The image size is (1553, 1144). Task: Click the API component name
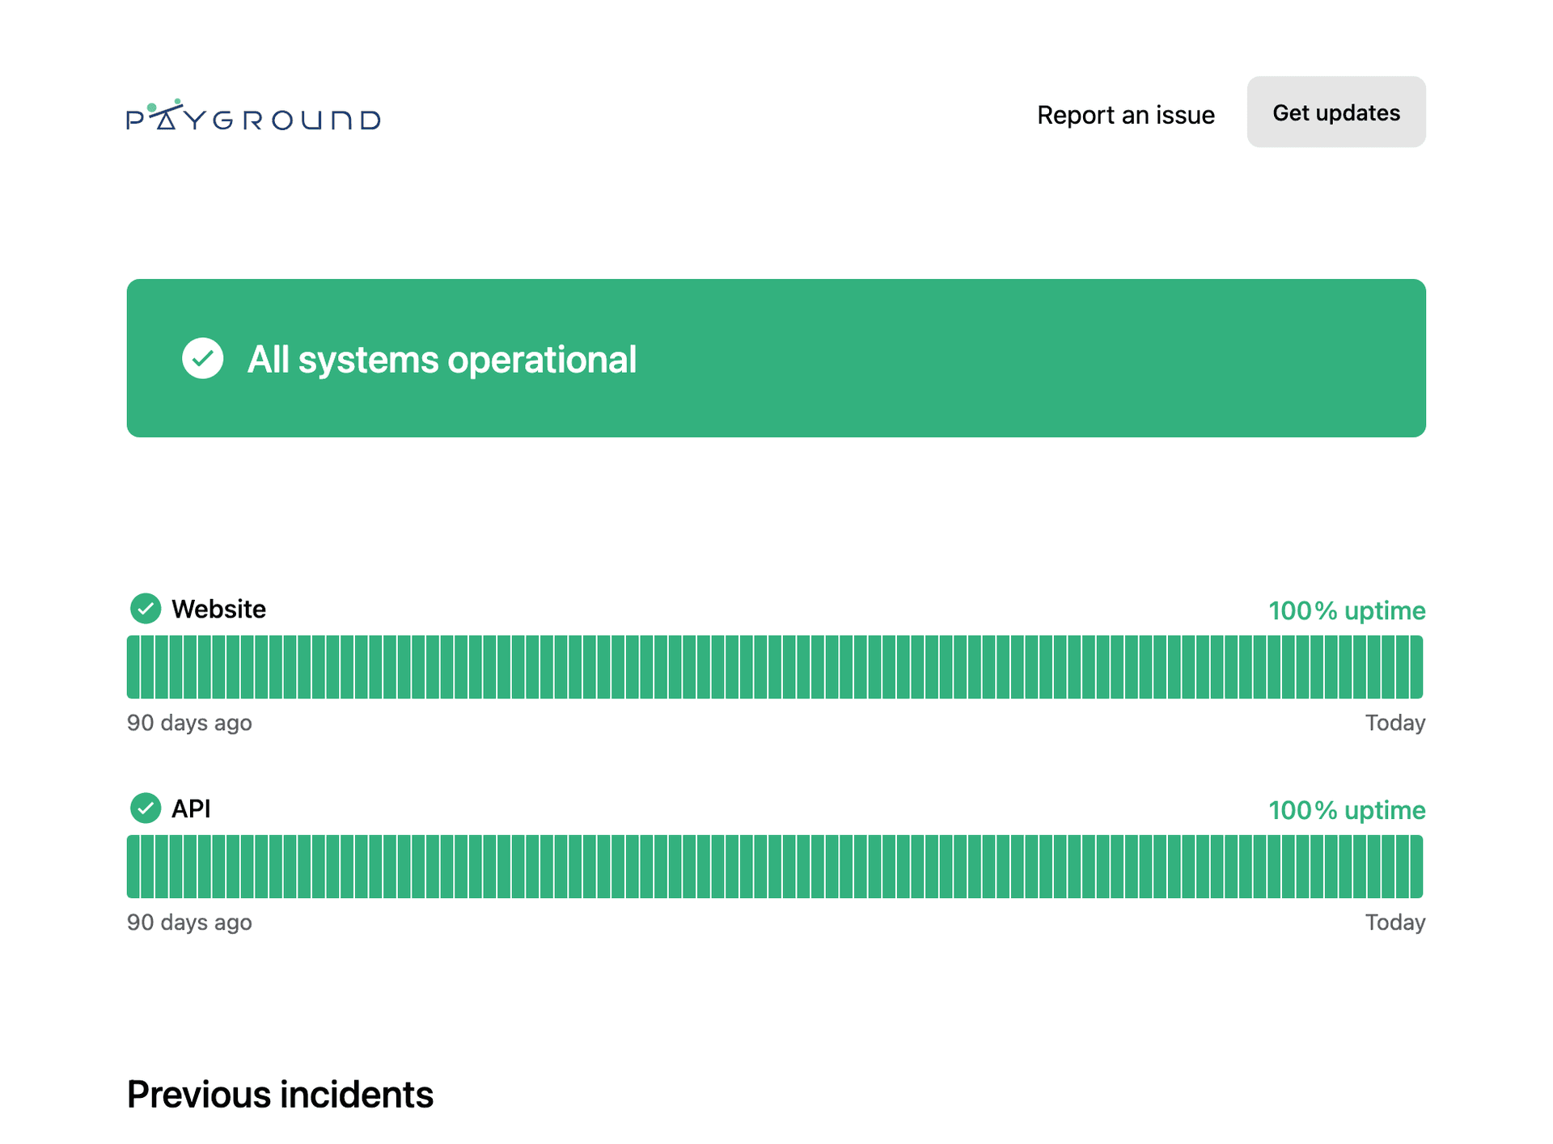coord(191,808)
